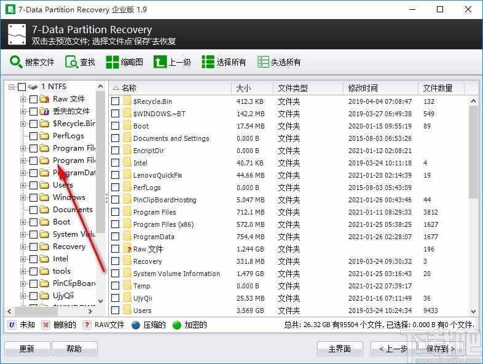This screenshot has height=364, width=483.
Task: Click the 更新 button
Action: tap(27, 349)
